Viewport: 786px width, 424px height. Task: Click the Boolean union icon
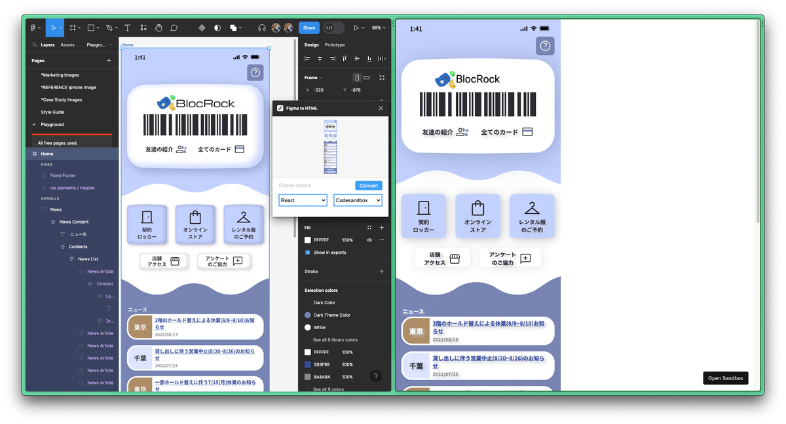[x=233, y=28]
